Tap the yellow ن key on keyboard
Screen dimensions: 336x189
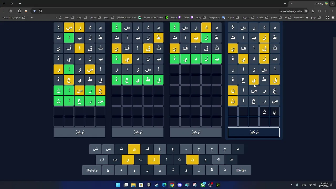[192, 159]
